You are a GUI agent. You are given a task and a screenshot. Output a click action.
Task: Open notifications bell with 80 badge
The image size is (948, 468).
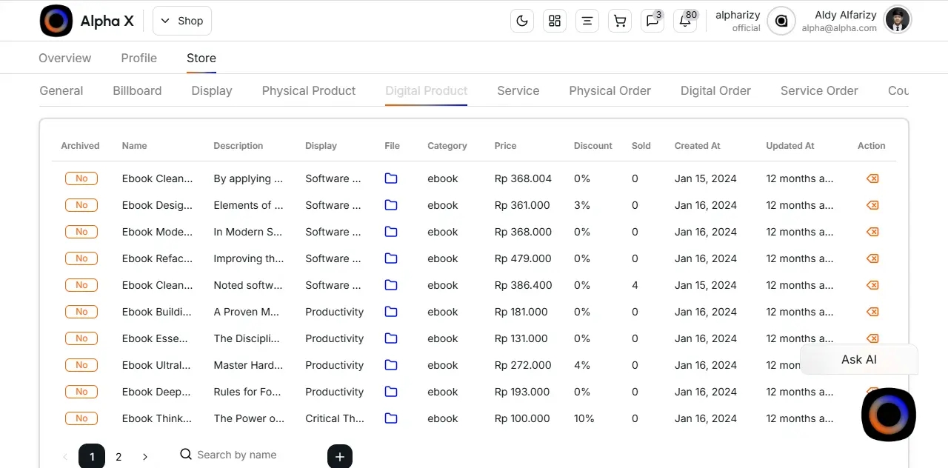[685, 21]
